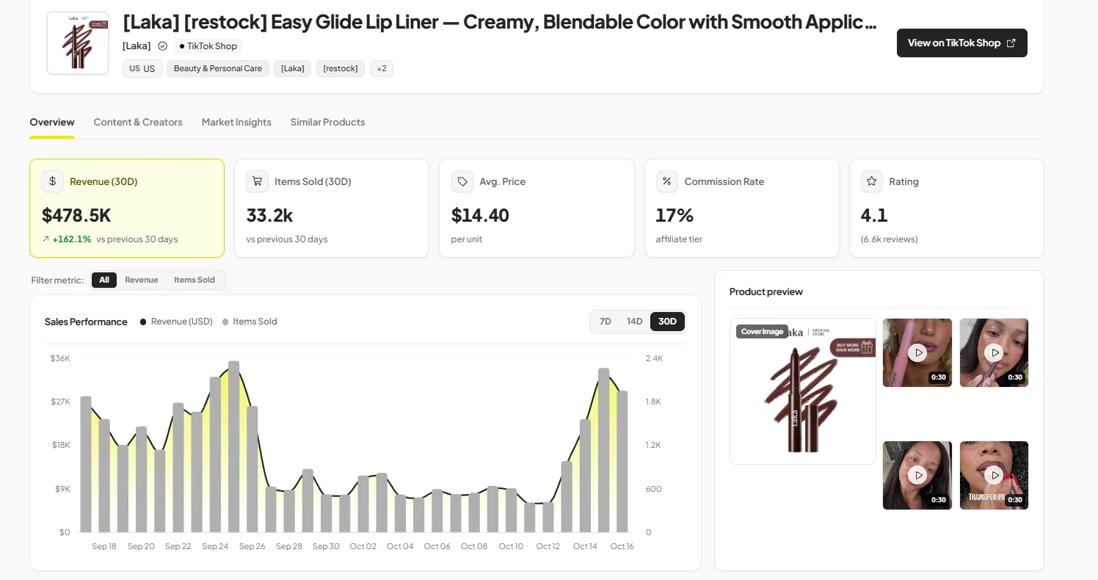Toggle the Items Sold legend series

pos(250,322)
